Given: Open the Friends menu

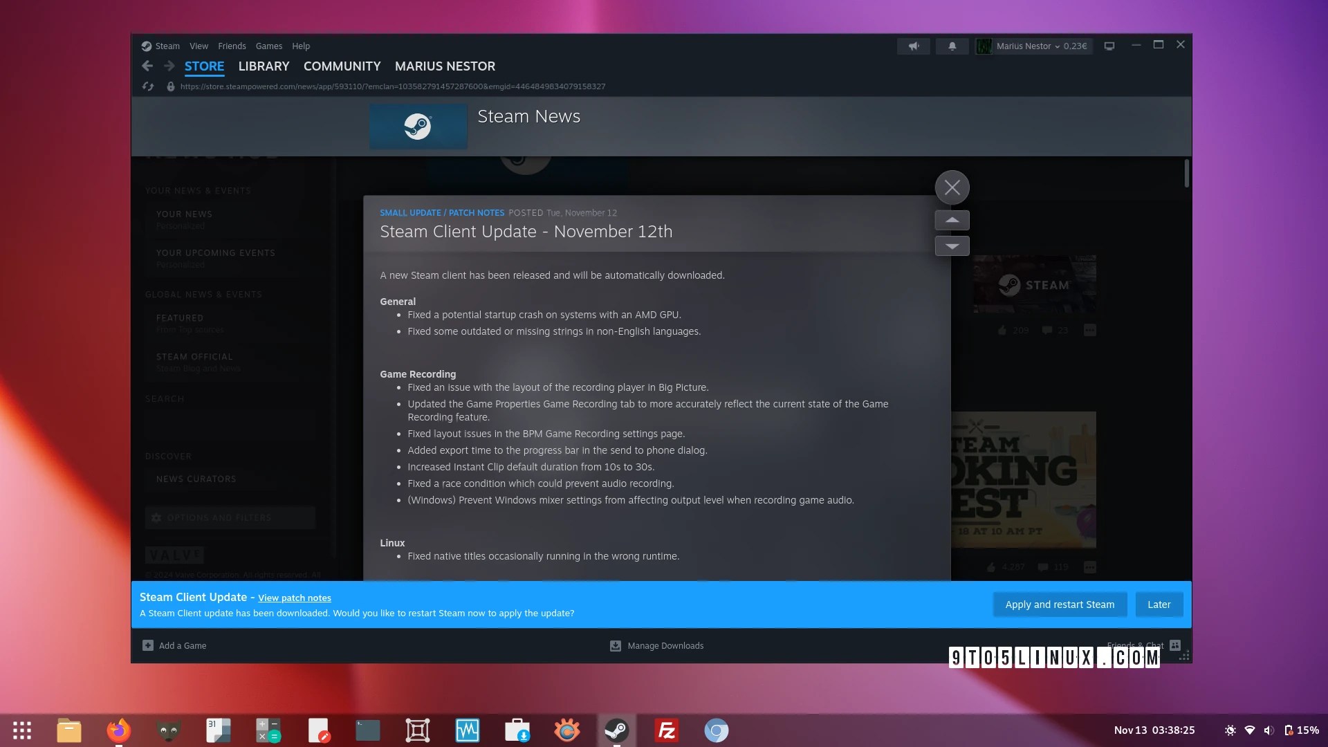Looking at the screenshot, I should click(x=232, y=46).
